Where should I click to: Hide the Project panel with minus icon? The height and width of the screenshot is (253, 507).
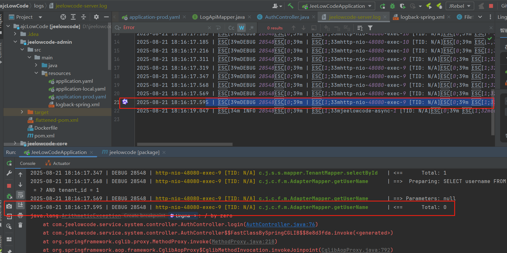coord(106,17)
